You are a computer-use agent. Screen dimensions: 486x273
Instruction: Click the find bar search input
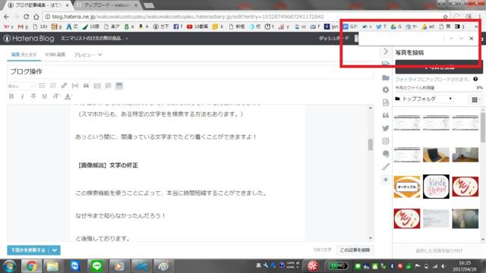tap(402, 39)
